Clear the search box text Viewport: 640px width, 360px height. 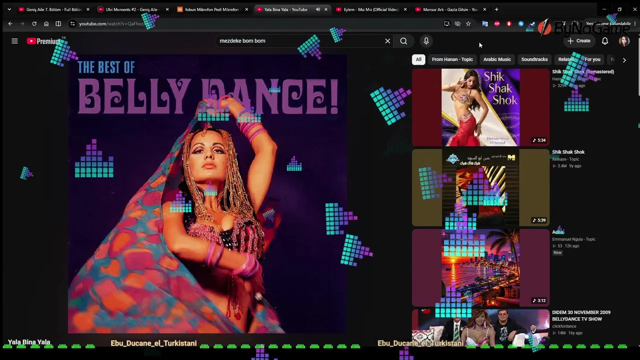387,41
